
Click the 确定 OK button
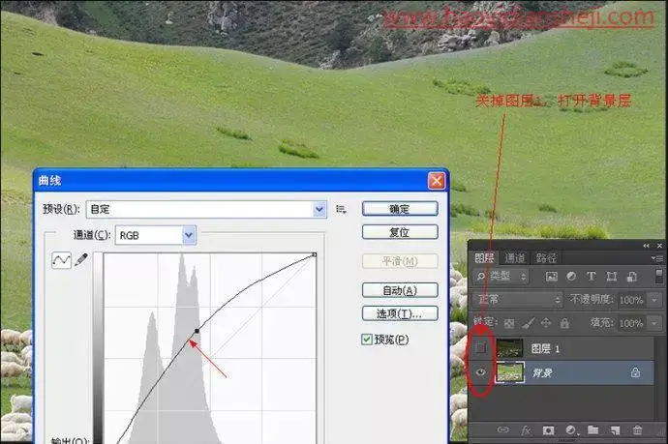[400, 209]
